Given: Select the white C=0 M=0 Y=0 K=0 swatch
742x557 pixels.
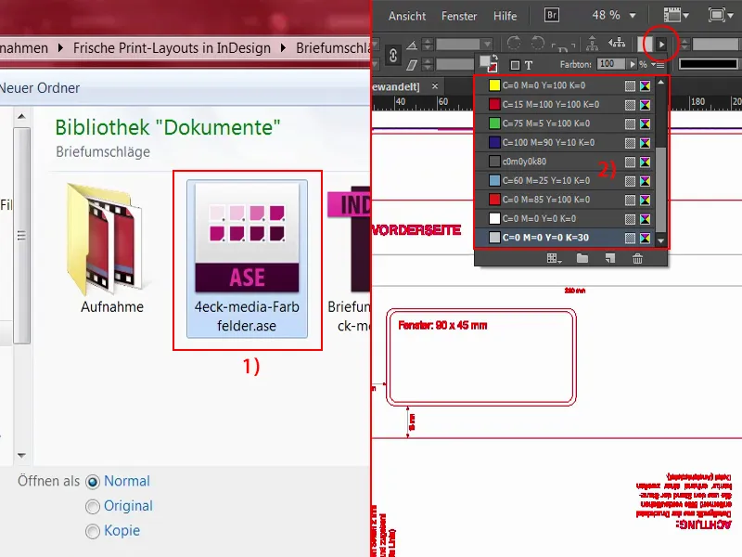Looking at the screenshot, I should coord(565,218).
